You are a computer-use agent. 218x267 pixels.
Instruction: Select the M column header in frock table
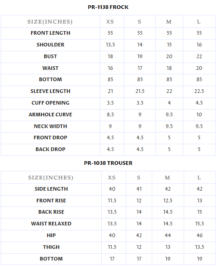click(x=169, y=22)
